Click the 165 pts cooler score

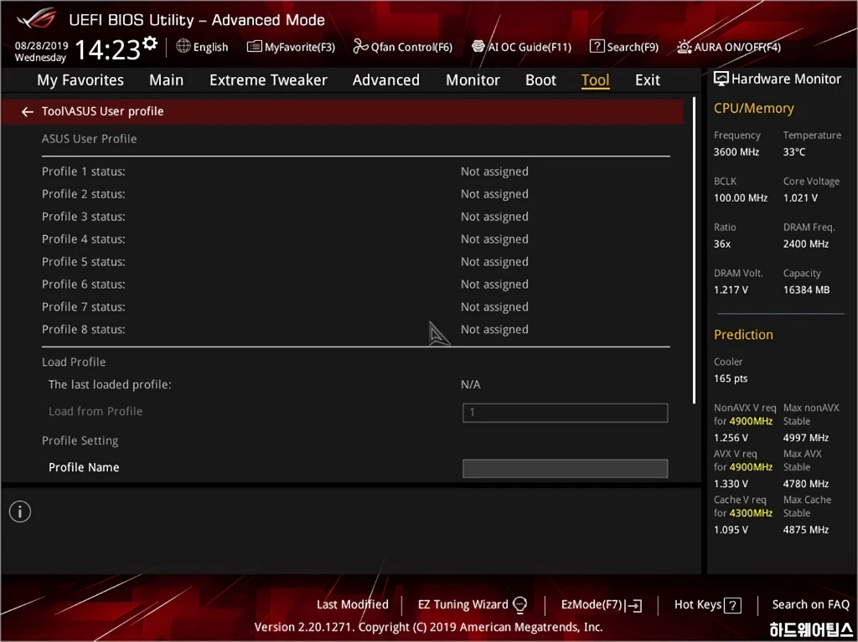pos(731,378)
